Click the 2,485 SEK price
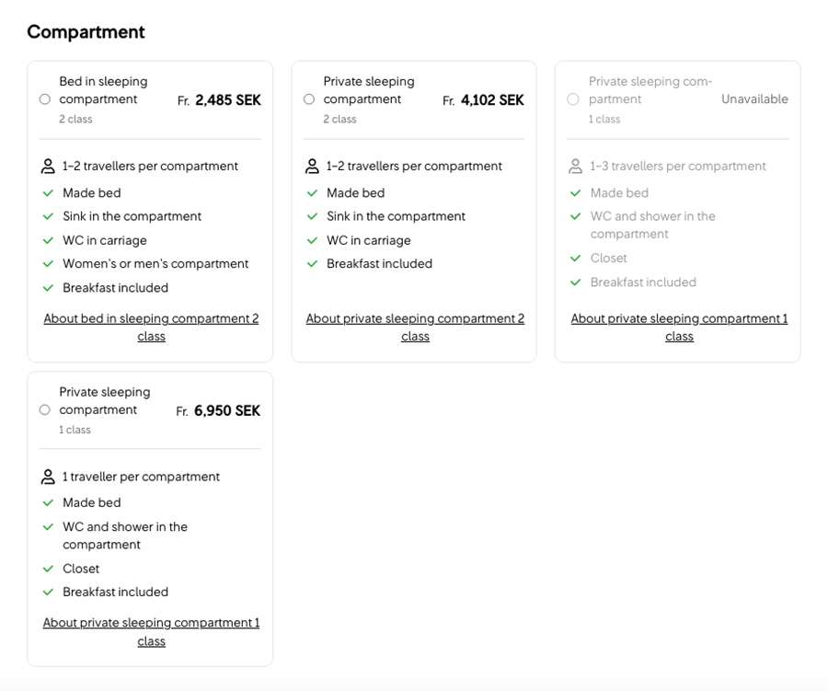This screenshot has height=691, width=828. (227, 100)
